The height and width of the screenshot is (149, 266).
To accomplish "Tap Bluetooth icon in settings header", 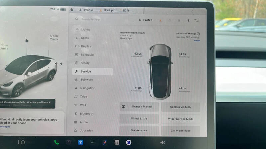I will [188, 20].
